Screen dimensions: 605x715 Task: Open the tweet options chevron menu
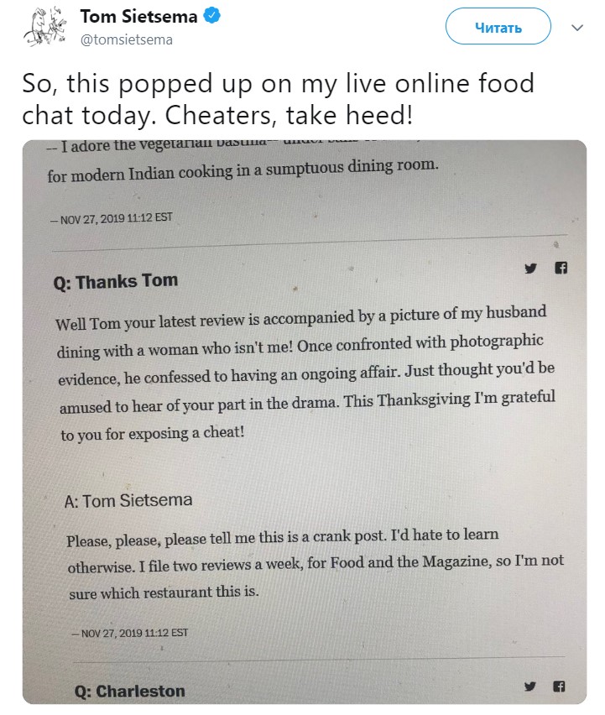click(x=577, y=28)
